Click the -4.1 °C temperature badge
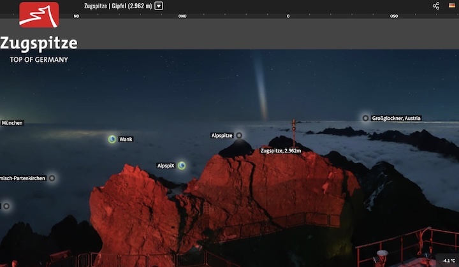 [x=448, y=261]
